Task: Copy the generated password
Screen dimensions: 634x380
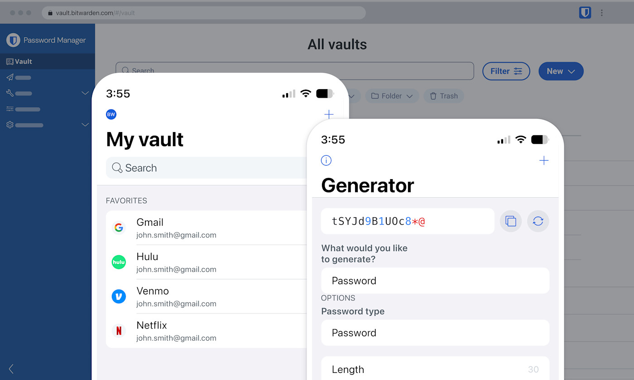Action: 511,221
